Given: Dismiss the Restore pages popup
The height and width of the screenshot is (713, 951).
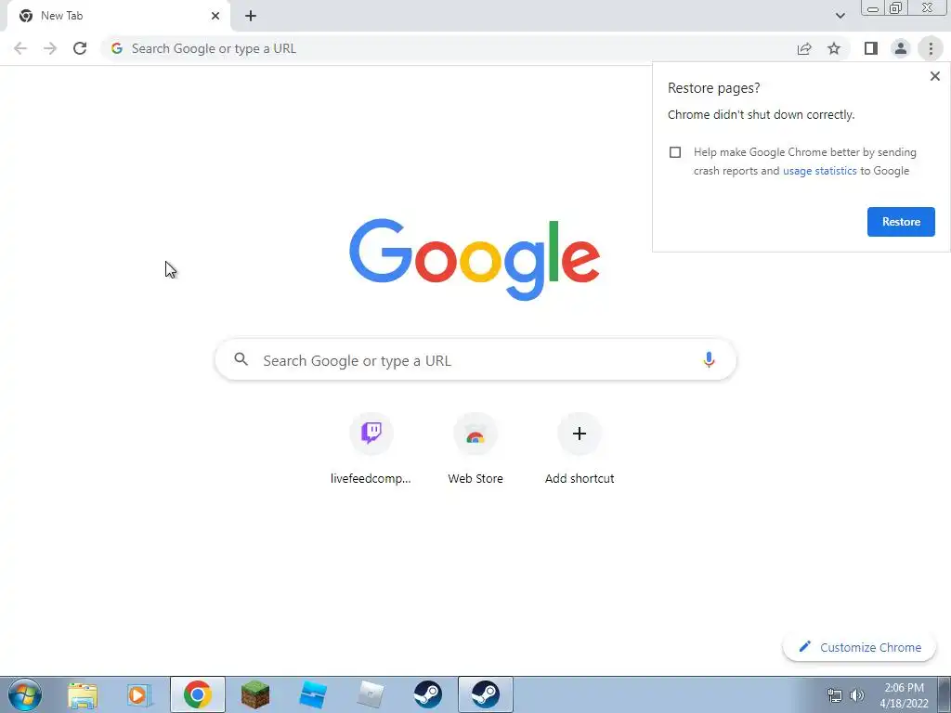Looking at the screenshot, I should click(x=934, y=76).
